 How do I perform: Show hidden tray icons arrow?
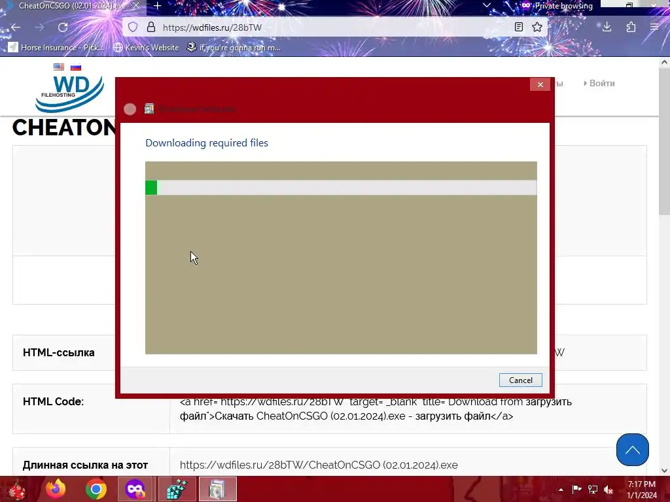pos(561,490)
